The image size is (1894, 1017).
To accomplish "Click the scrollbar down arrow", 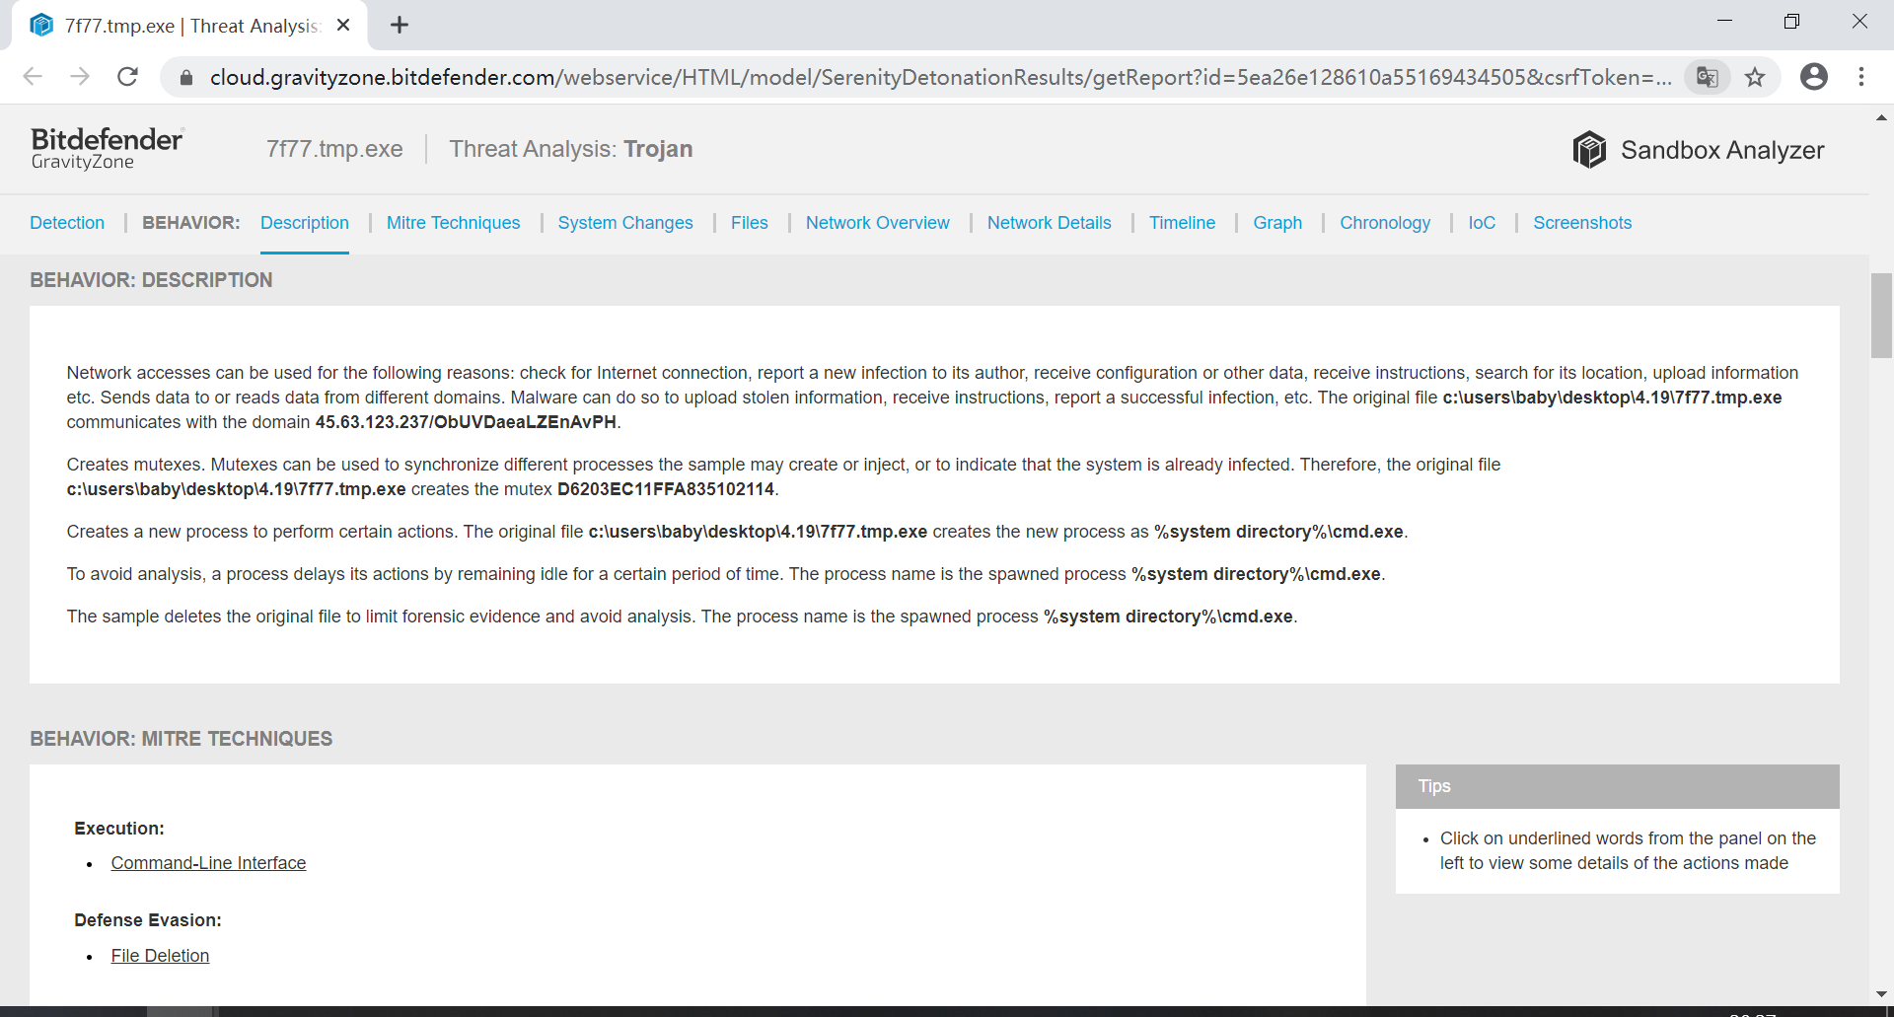I will (x=1881, y=994).
